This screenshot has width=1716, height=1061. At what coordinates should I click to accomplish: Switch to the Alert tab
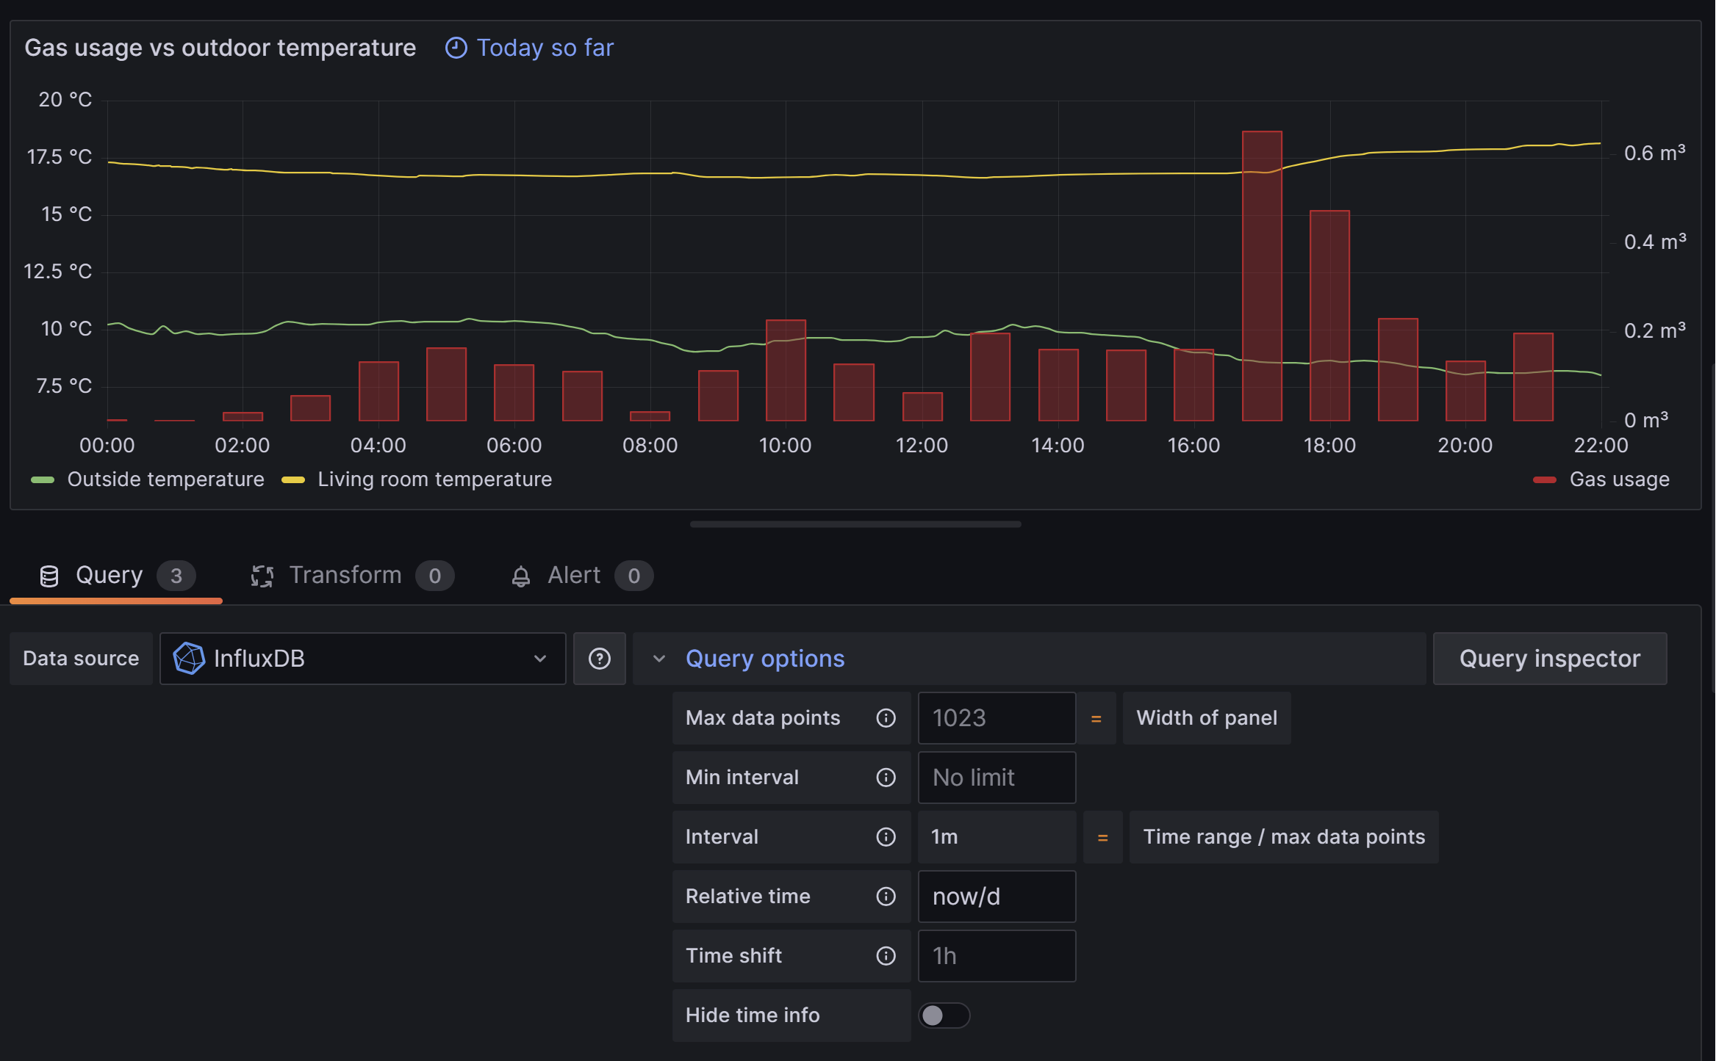pyautogui.click(x=581, y=575)
